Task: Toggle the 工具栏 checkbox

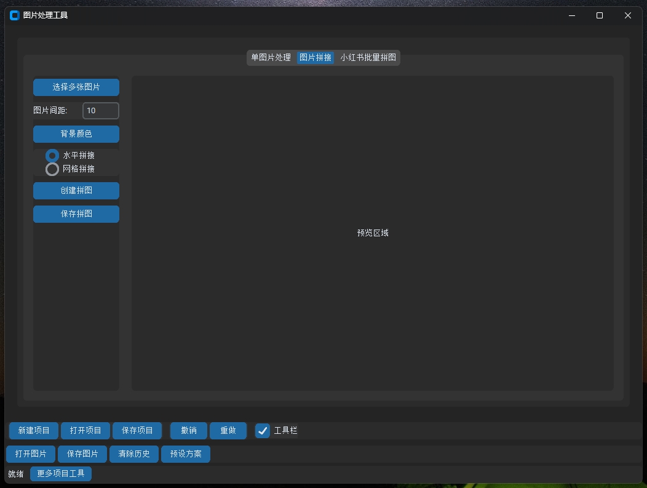Action: [x=263, y=431]
